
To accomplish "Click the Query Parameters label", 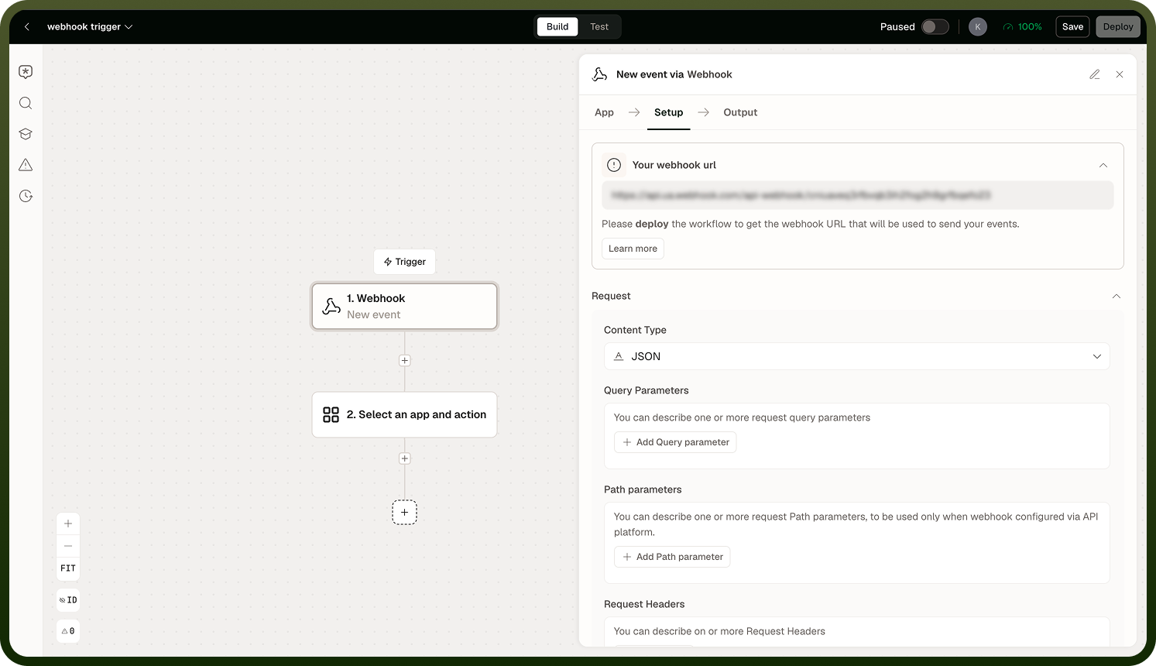I will pos(647,390).
